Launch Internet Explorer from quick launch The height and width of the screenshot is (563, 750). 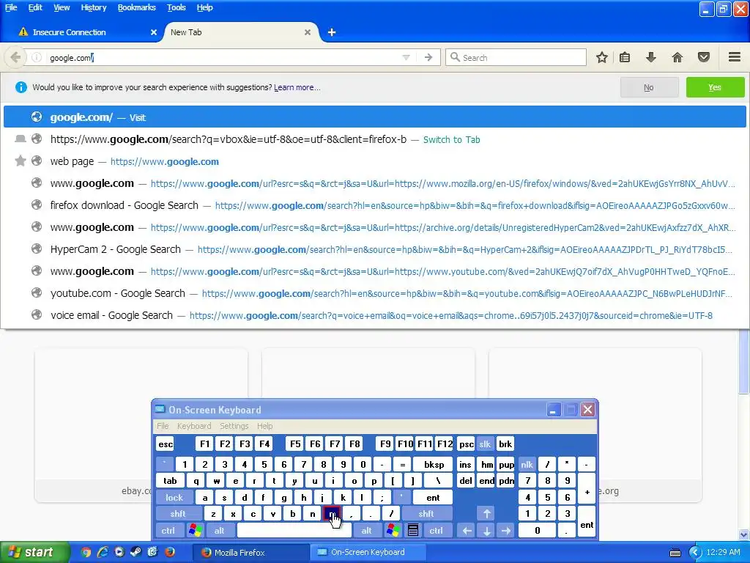point(103,552)
